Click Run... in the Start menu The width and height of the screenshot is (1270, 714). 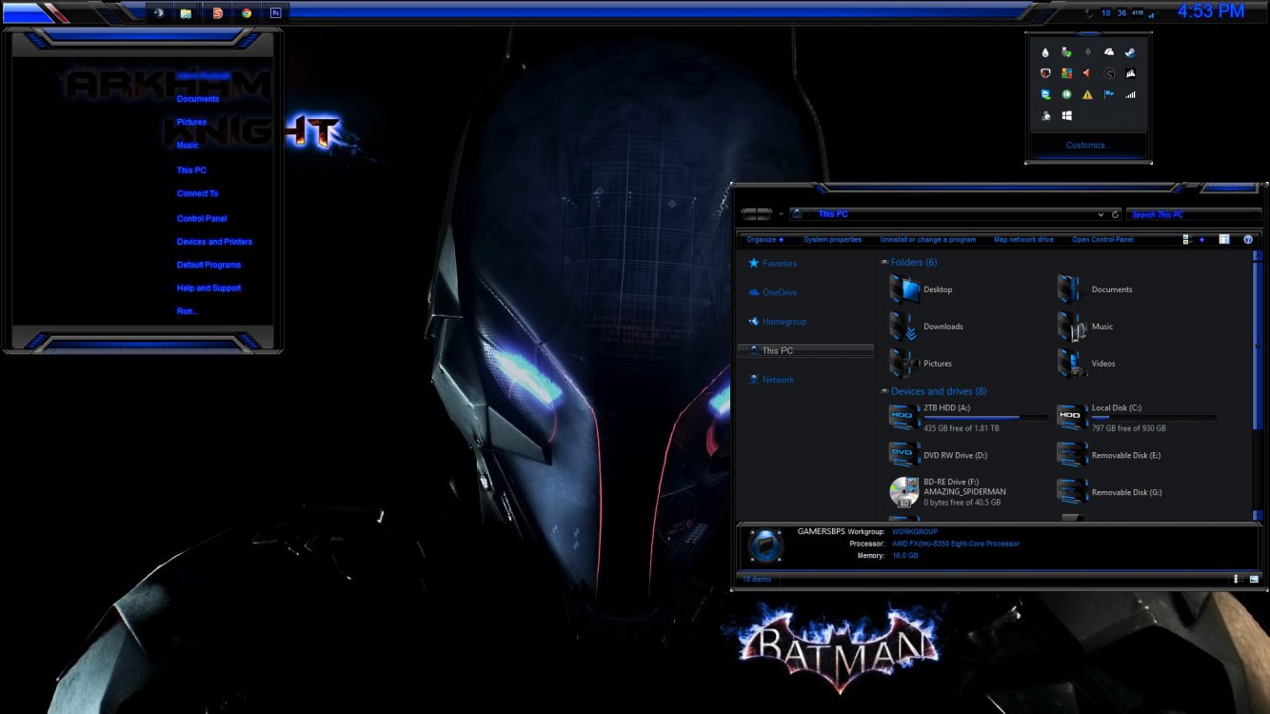(x=187, y=311)
